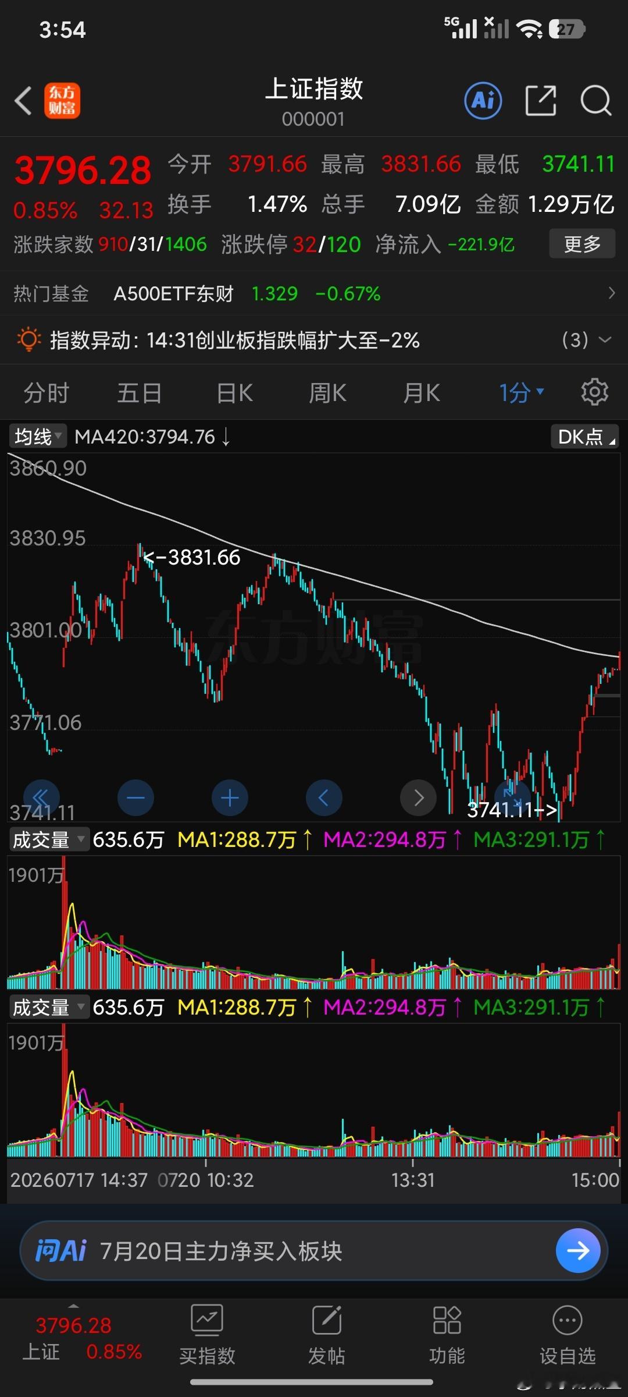Move chart right with arrow button

coord(418,797)
